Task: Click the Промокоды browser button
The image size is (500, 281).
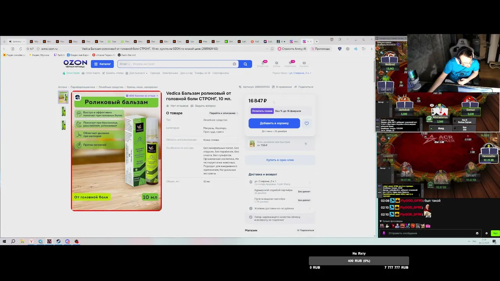Action: coord(320,49)
